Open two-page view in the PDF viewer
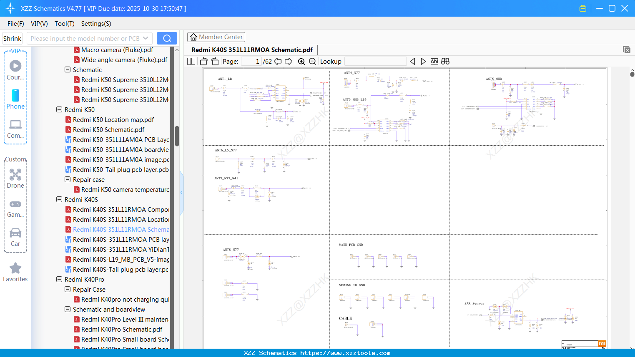635x357 pixels. click(191, 61)
